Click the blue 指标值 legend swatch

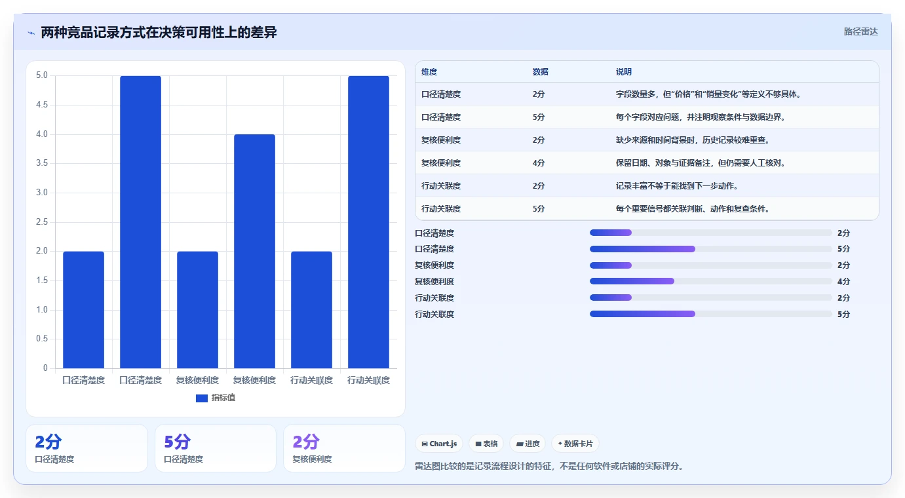(202, 398)
